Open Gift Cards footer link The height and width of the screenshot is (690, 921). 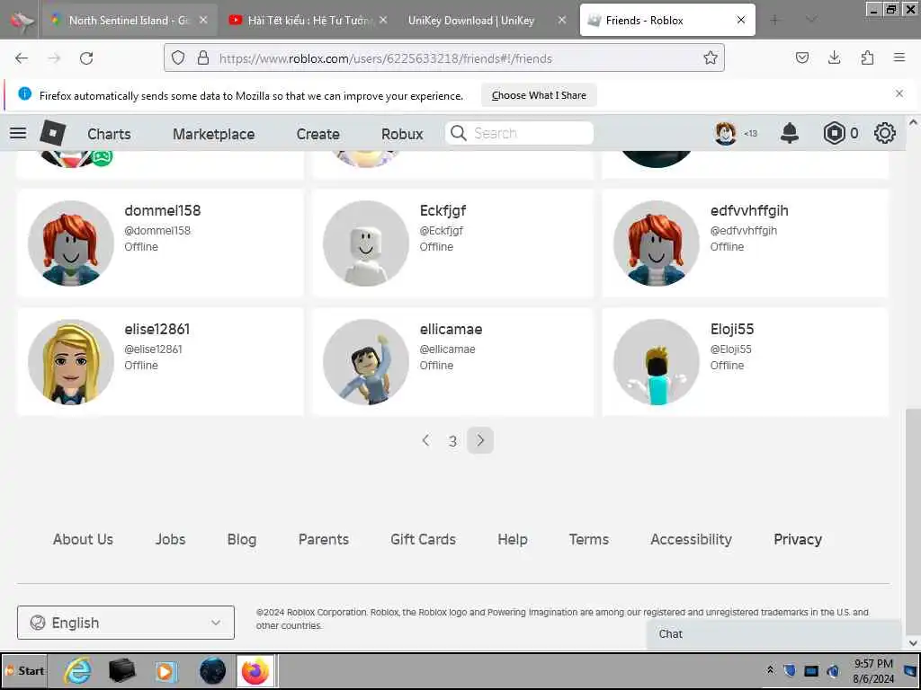pos(423,539)
